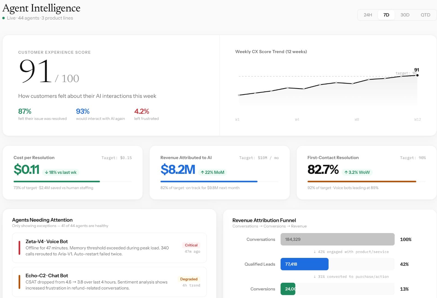This screenshot has width=437, height=298.
Task: Click the W12 endpoint dot on the trend chart
Action: click(417, 75)
